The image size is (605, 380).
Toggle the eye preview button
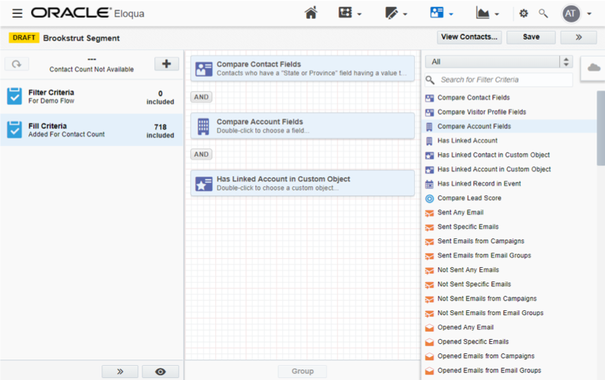161,372
